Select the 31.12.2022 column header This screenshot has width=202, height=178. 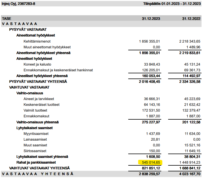pyautogui.click(x=191, y=18)
